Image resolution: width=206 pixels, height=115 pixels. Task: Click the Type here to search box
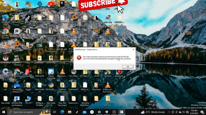29,112
